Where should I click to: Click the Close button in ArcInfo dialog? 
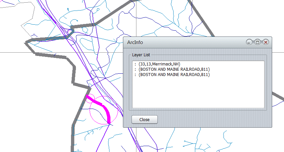[x=144, y=119]
